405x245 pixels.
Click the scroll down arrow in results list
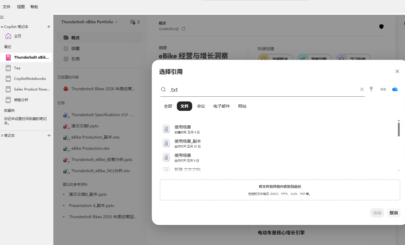pyautogui.click(x=399, y=171)
